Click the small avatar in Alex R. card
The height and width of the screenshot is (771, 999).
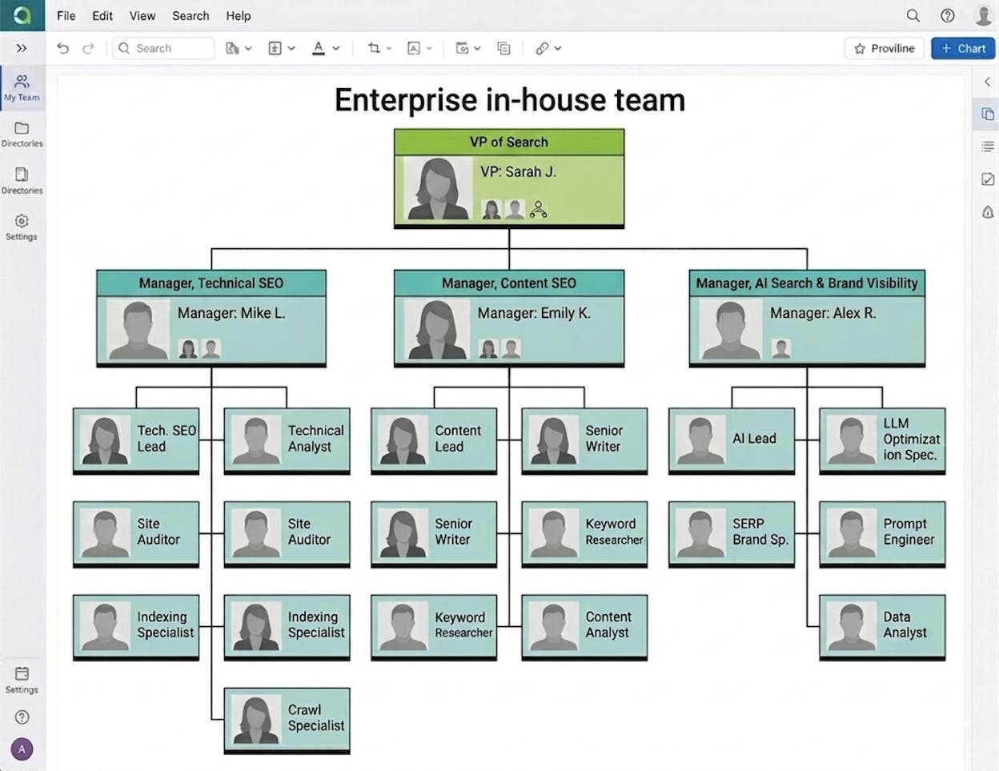(x=781, y=348)
